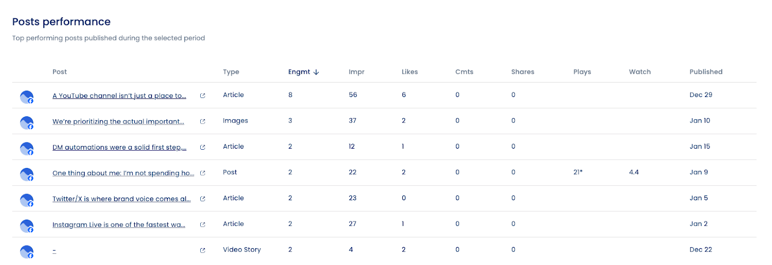Sort table by Impr column header

(356, 72)
